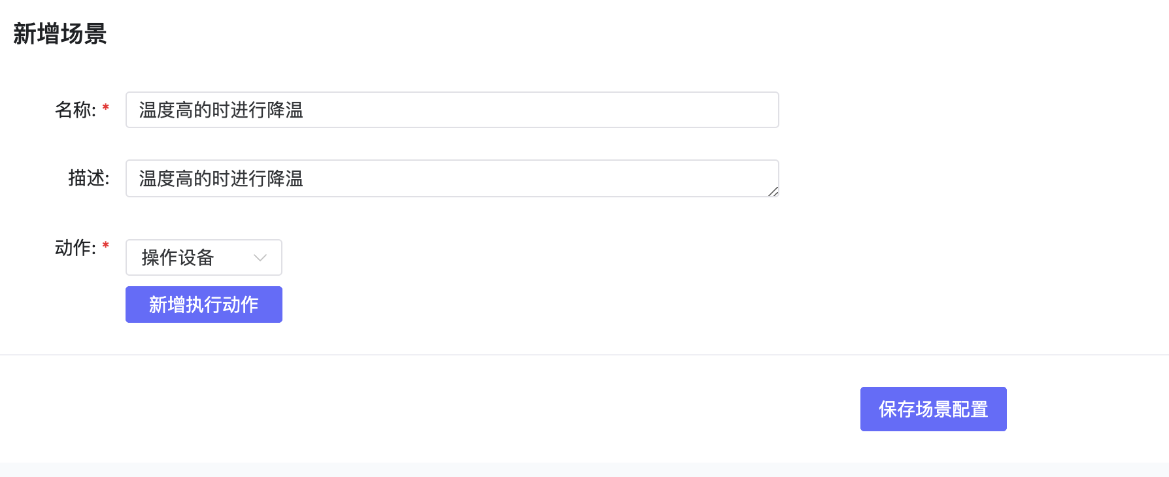This screenshot has width=1169, height=477.
Task: Click the 描述 field label
Action: 89,178
